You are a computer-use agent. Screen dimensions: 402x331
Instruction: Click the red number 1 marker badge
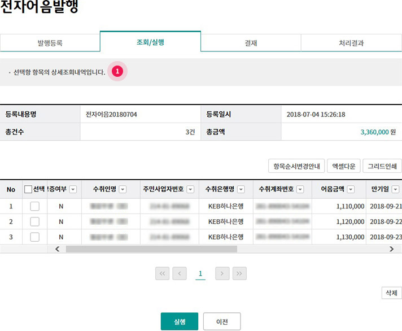117,72
